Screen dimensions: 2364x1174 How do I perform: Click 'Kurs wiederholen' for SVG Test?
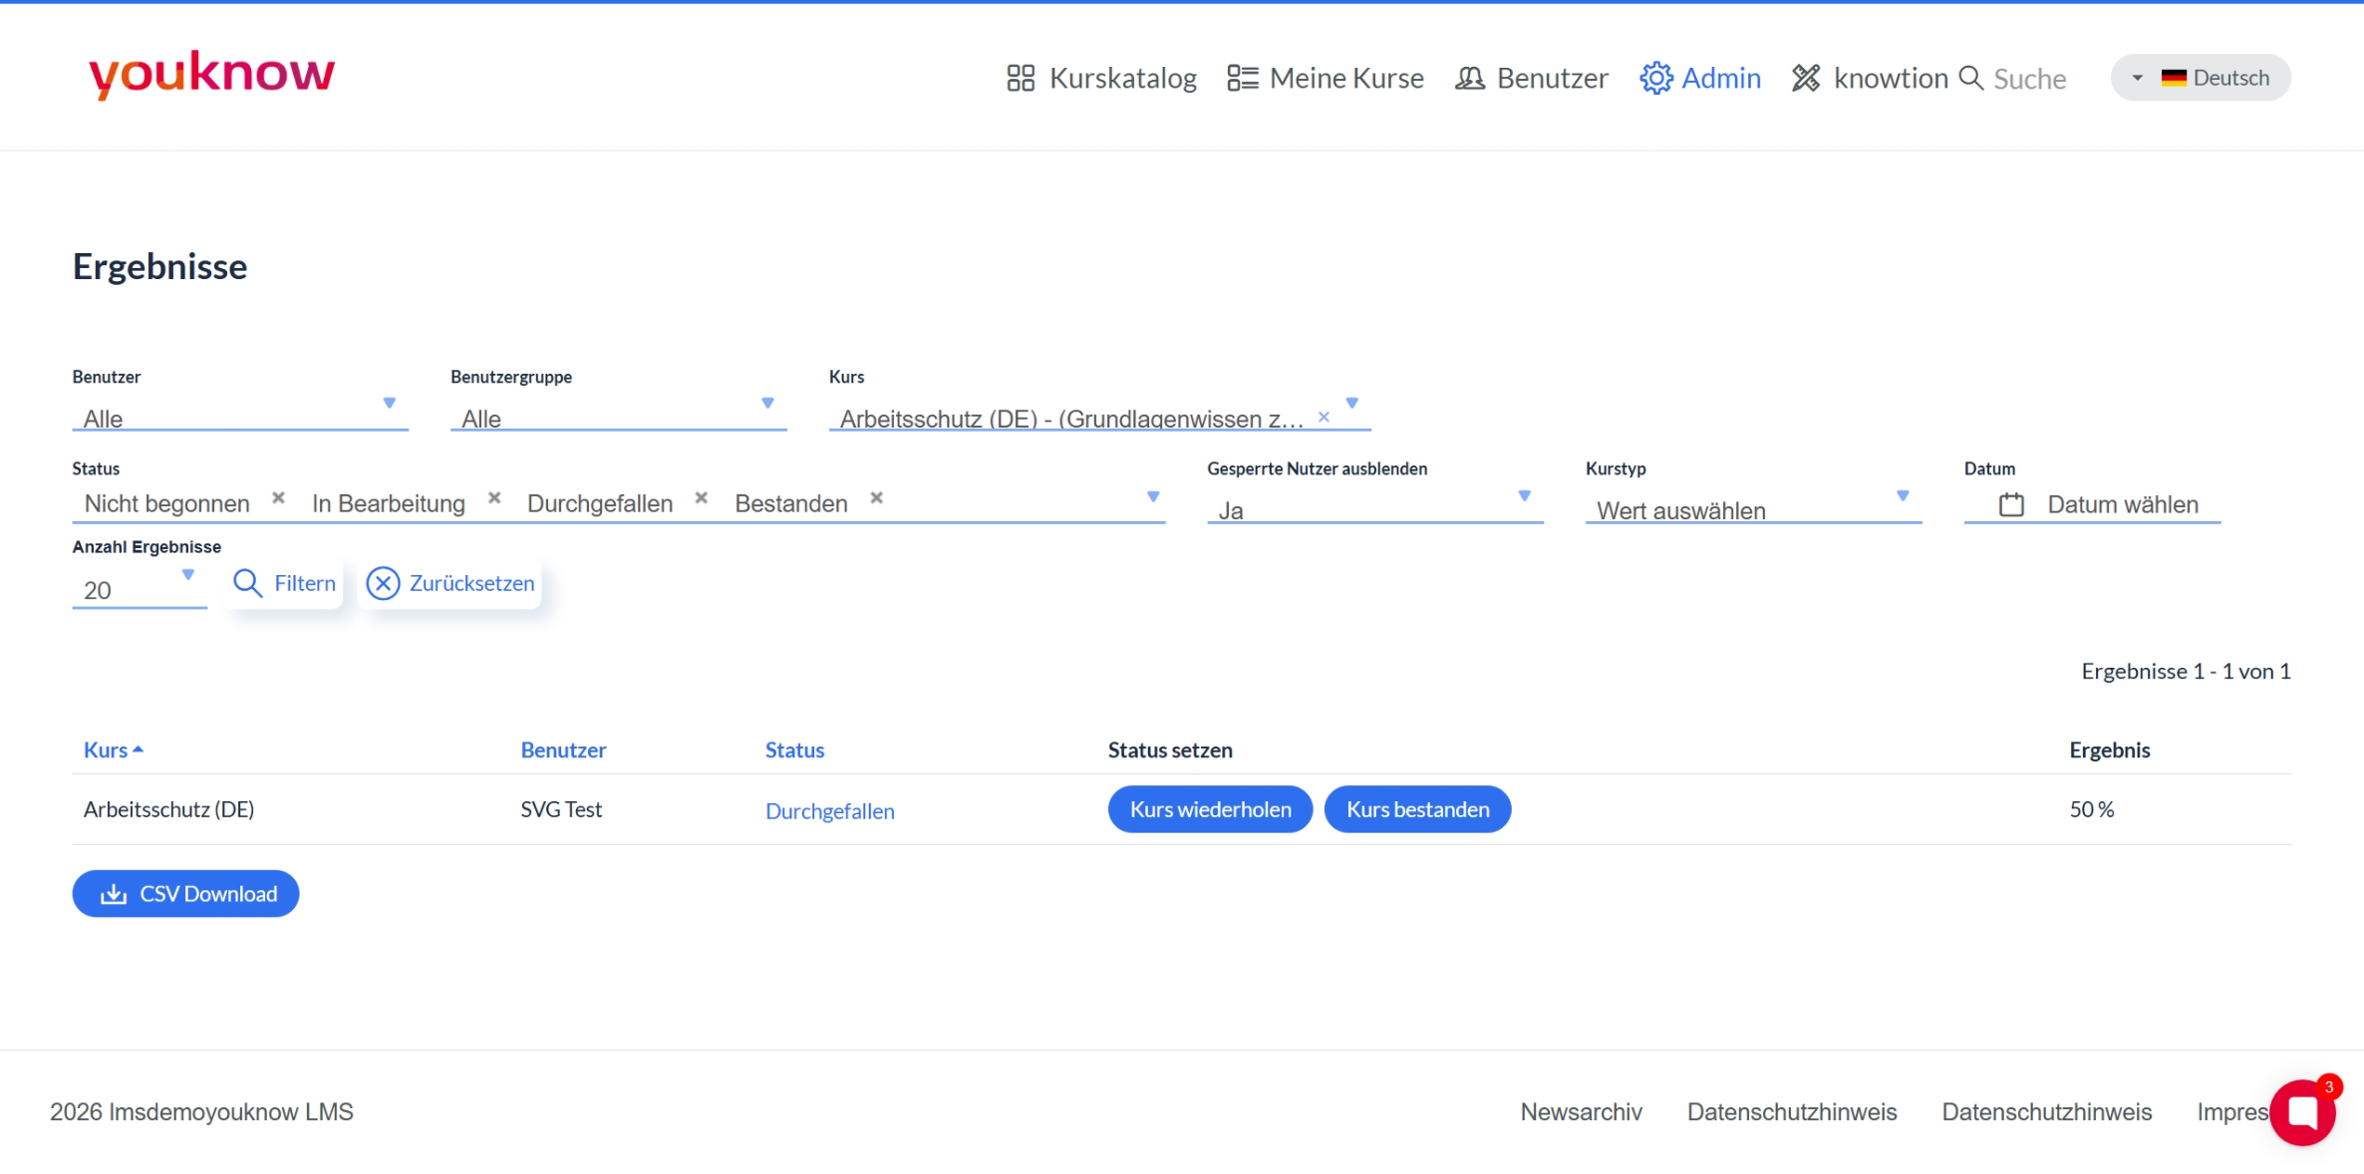pyautogui.click(x=1210, y=809)
